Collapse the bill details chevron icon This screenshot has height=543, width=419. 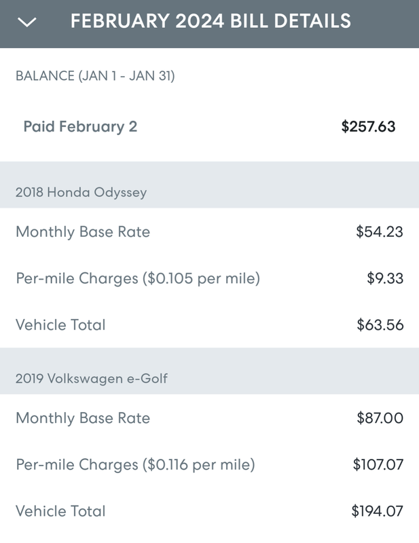[x=26, y=22]
